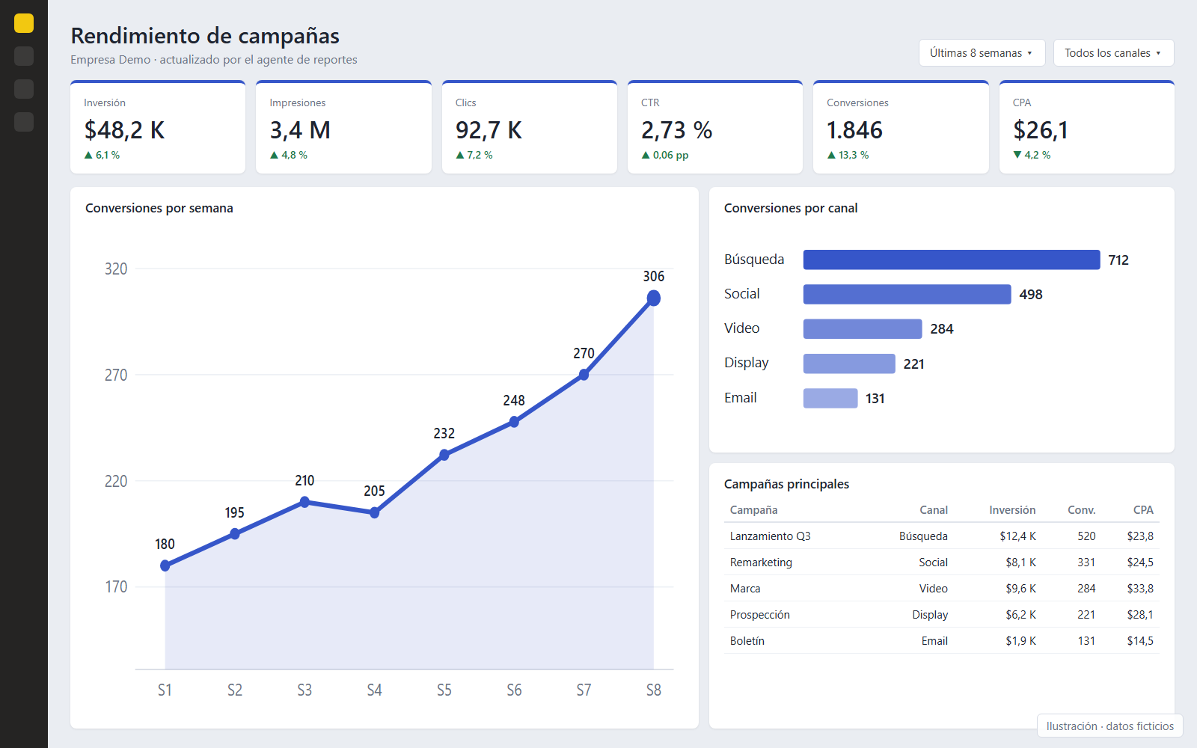
Task: Click the 'Conv.' column header
Action: [1081, 510]
